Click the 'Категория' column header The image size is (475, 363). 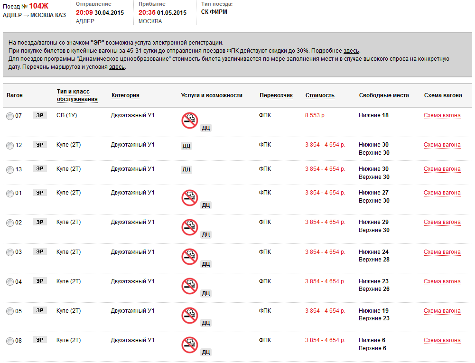(125, 95)
